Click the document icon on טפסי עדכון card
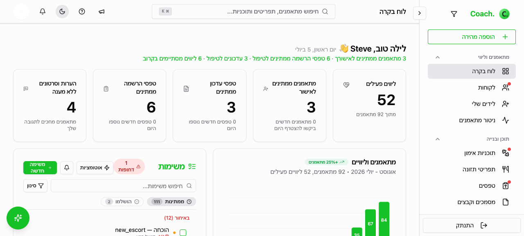 (x=186, y=89)
